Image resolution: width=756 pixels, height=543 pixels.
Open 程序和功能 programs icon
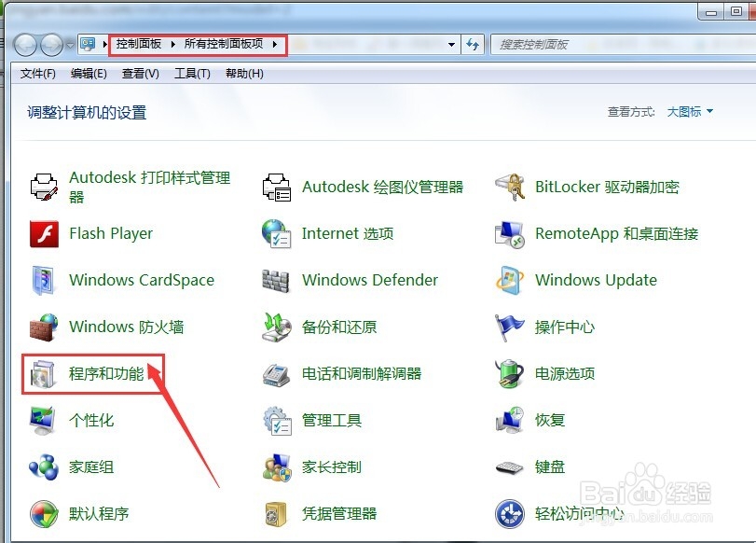coord(44,373)
